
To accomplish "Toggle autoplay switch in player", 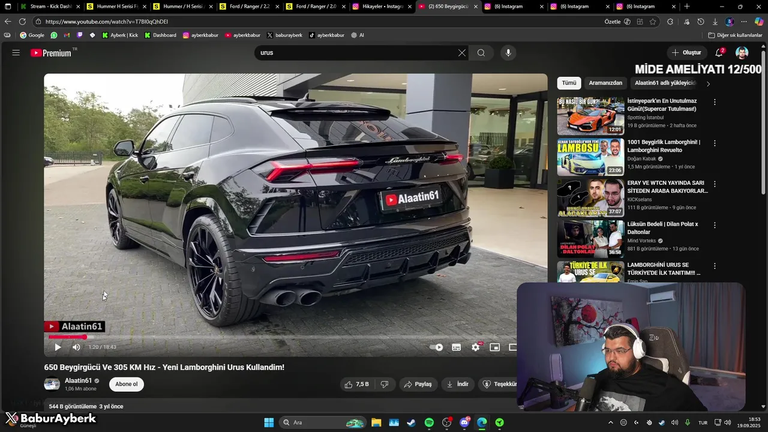I will click(437, 347).
